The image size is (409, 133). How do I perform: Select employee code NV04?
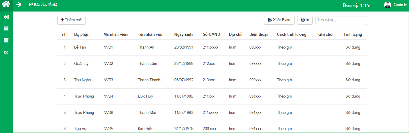tap(108, 96)
